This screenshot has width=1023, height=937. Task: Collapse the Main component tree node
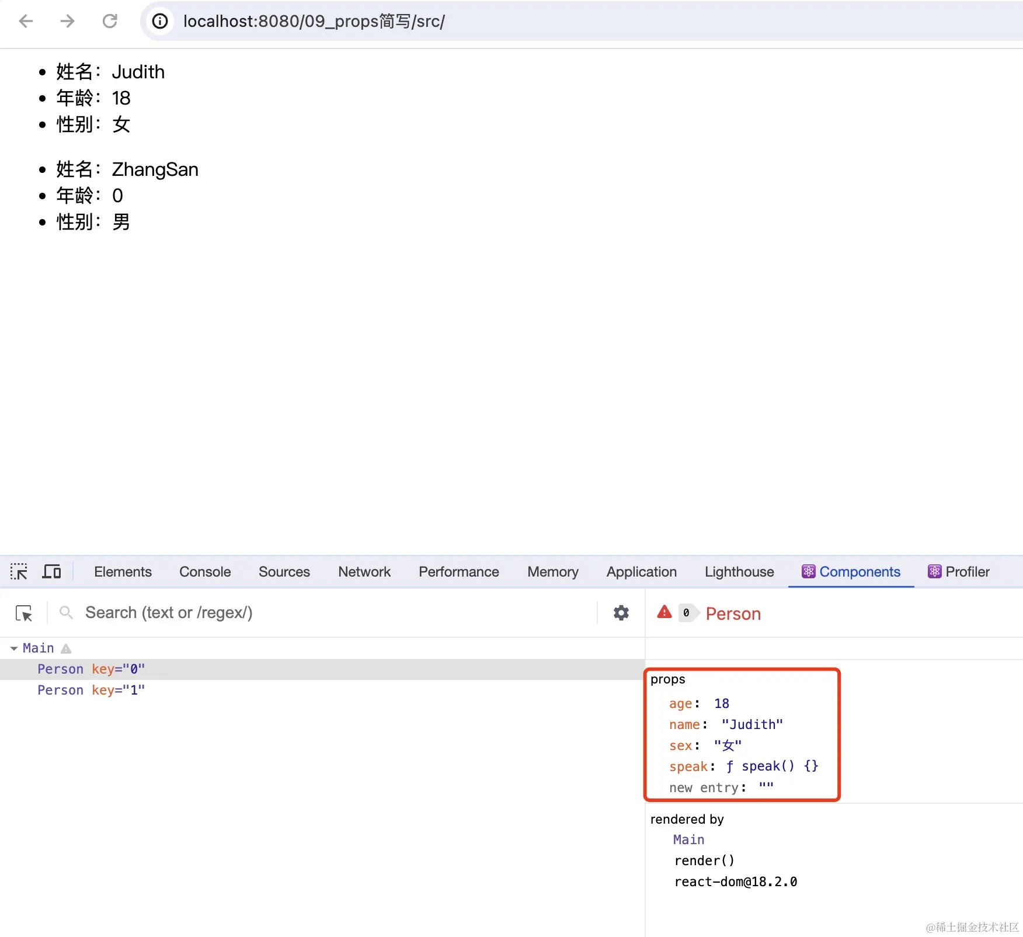(14, 648)
